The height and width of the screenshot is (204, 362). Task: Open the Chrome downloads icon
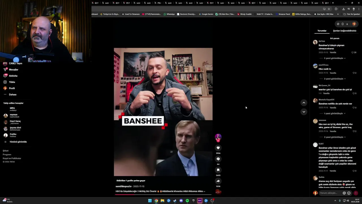point(344,9)
